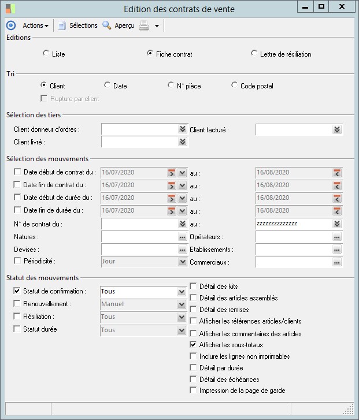Screen dimensions: 359x420
Task: Enable the Détail des kits checkbox
Action: point(194,287)
